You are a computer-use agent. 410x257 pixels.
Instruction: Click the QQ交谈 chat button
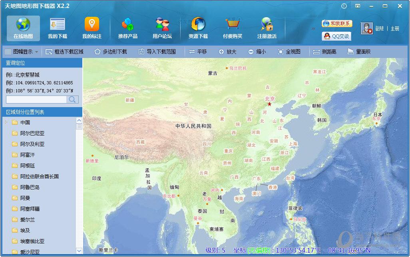click(336, 36)
